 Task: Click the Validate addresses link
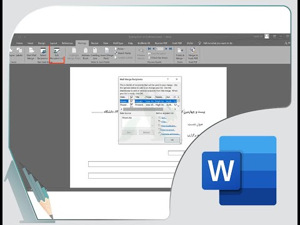click(x=170, y=134)
